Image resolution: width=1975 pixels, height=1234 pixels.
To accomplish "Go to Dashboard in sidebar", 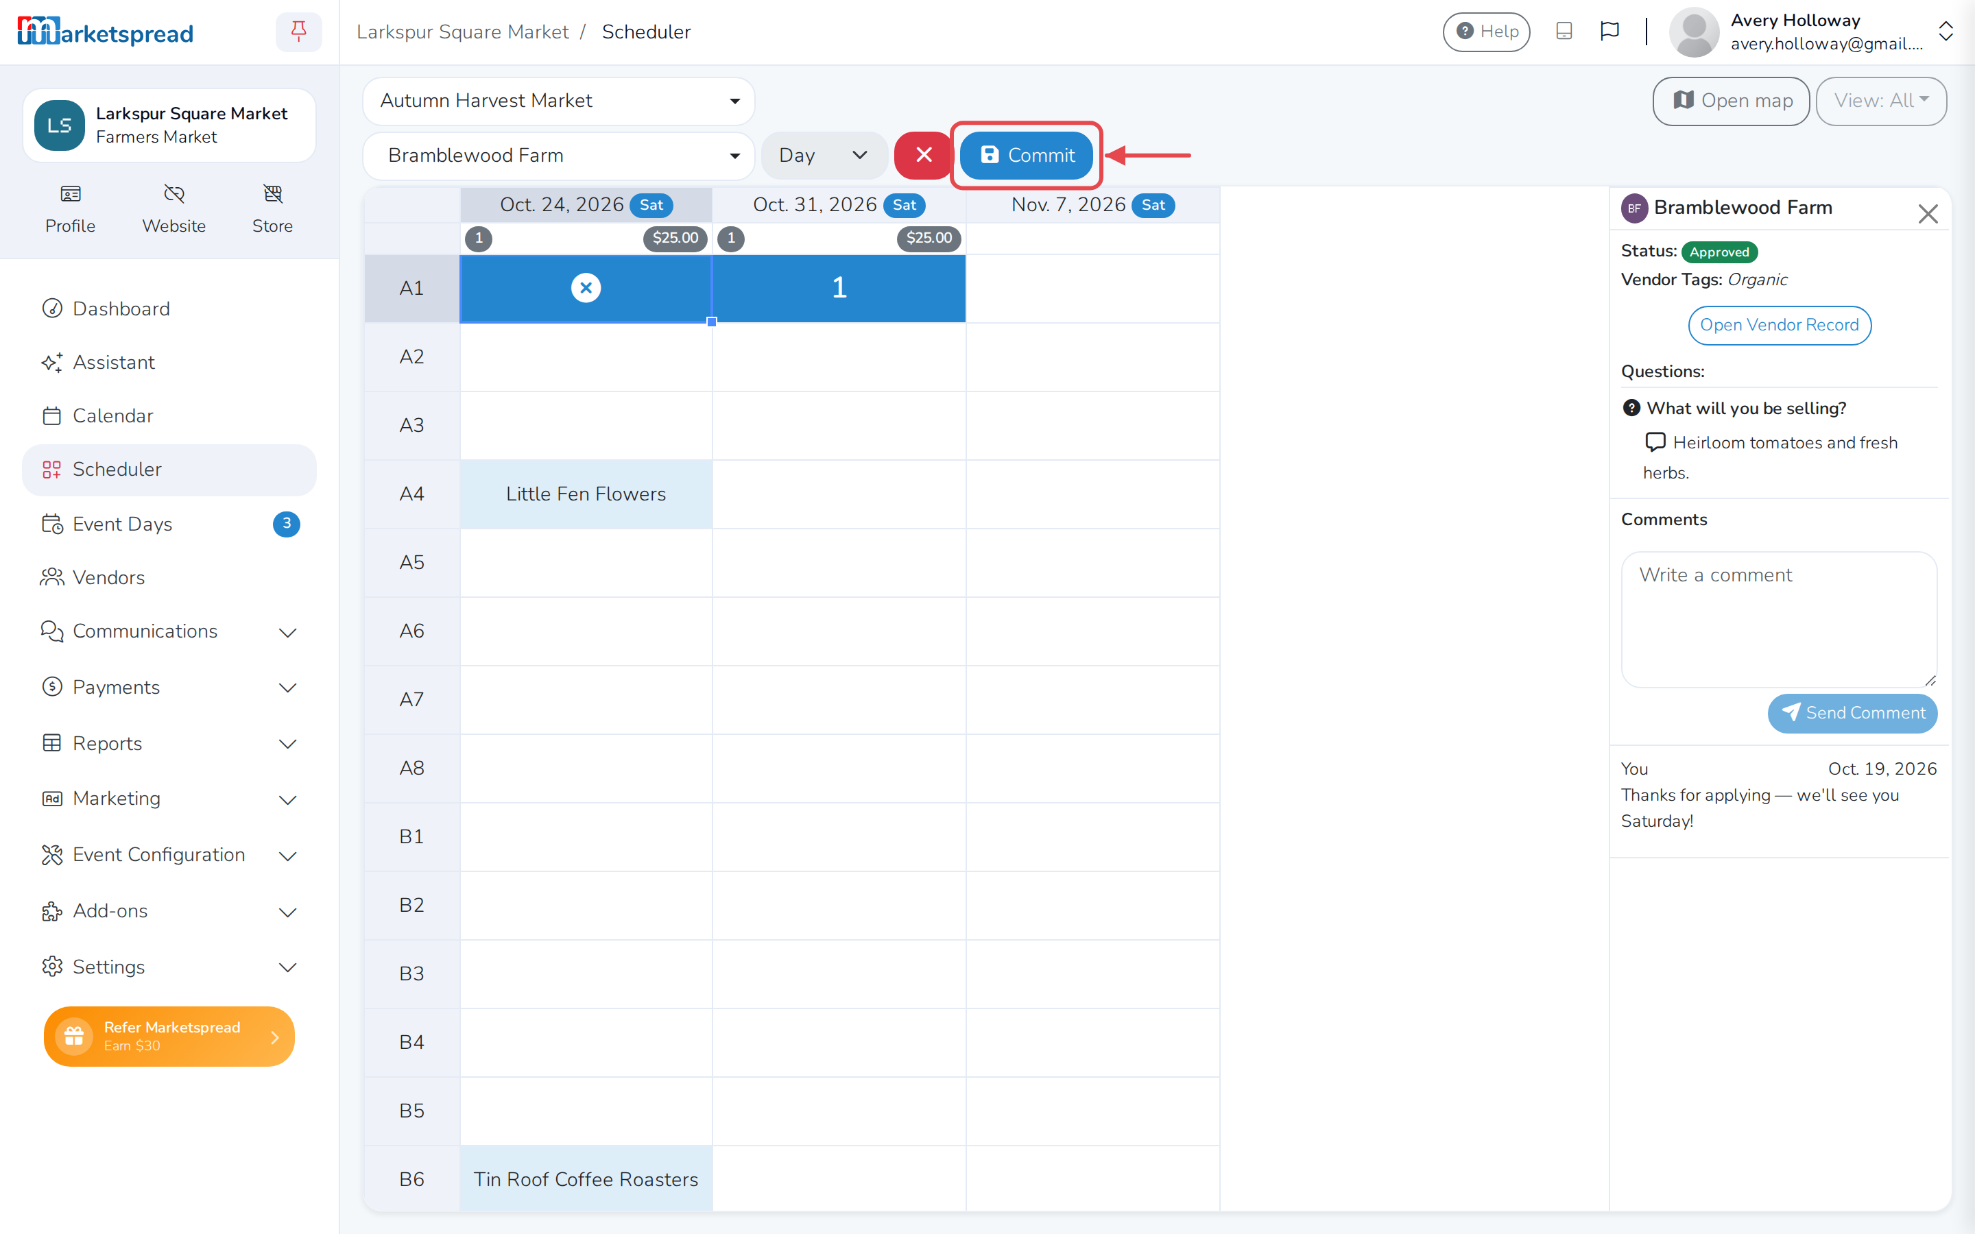I will (169, 308).
